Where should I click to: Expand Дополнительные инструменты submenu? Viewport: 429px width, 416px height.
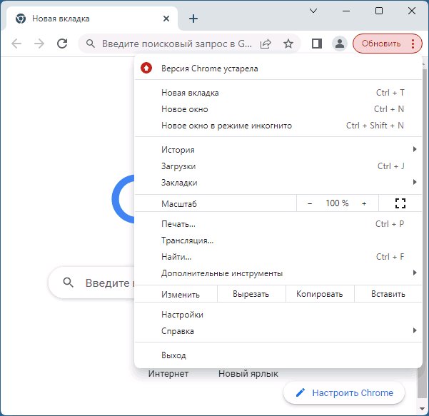tap(278, 273)
